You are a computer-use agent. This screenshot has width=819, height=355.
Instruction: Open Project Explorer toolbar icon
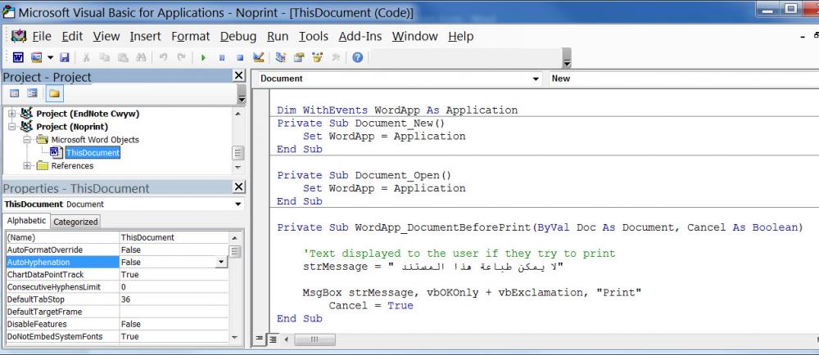coord(280,57)
